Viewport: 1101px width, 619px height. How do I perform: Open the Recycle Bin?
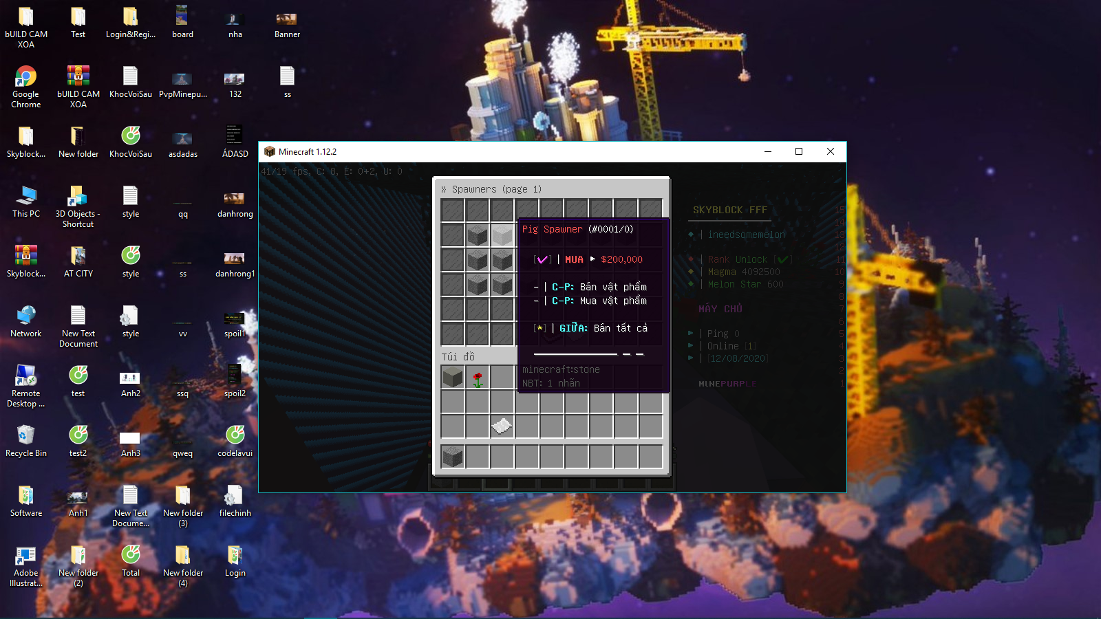[x=25, y=441]
